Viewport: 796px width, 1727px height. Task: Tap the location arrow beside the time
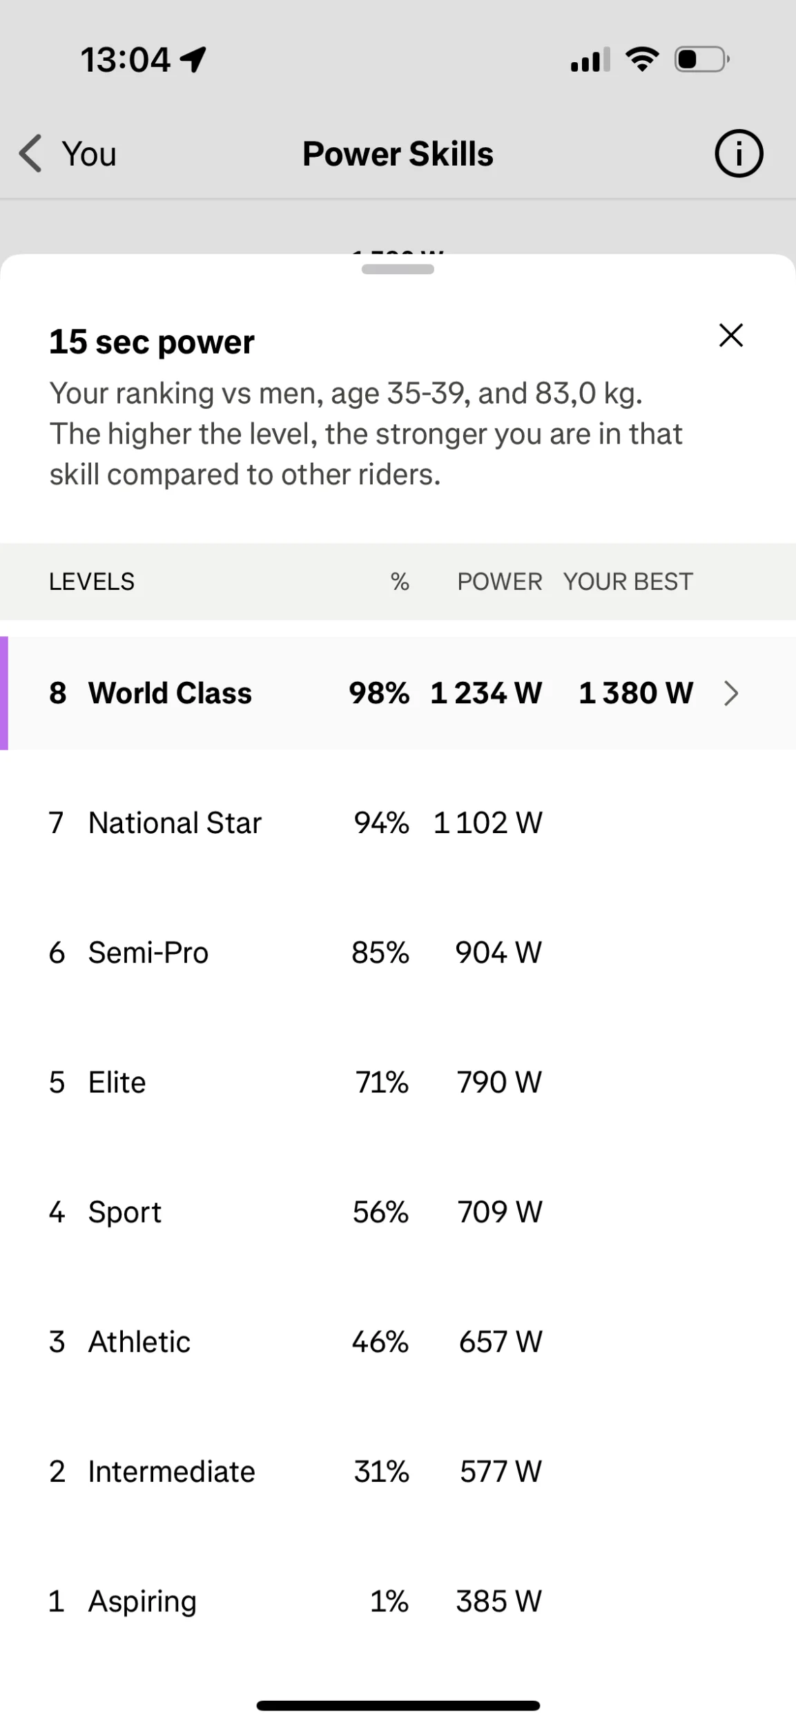(x=193, y=59)
